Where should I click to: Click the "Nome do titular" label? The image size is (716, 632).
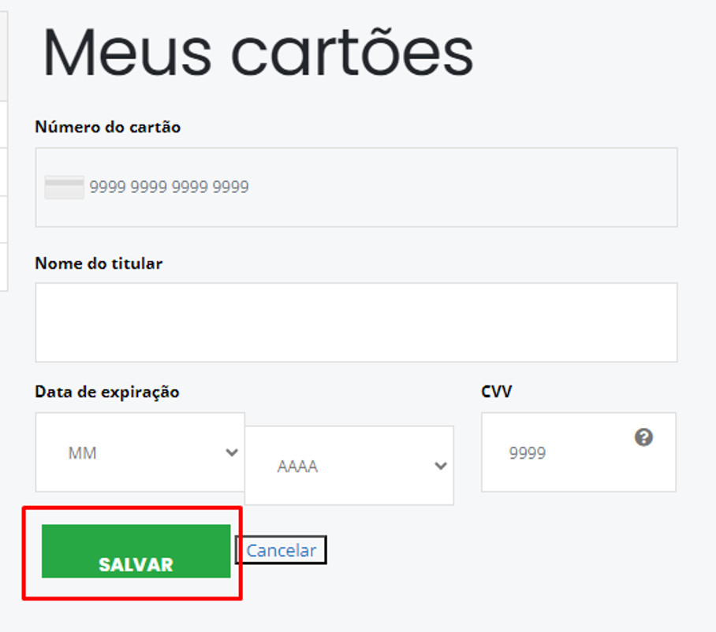[99, 263]
